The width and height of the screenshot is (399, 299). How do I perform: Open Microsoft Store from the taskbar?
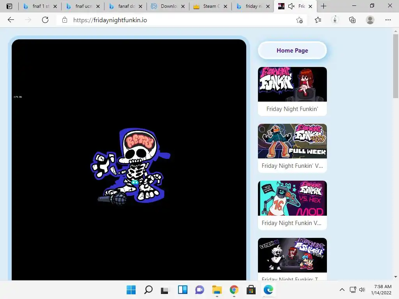[x=251, y=290]
